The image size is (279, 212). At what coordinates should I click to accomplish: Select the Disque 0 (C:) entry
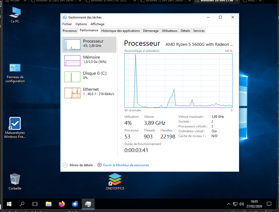click(89, 77)
